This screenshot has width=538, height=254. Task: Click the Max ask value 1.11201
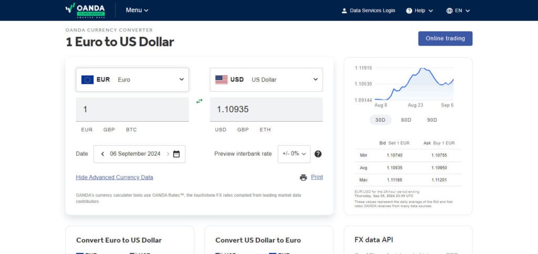tap(439, 180)
